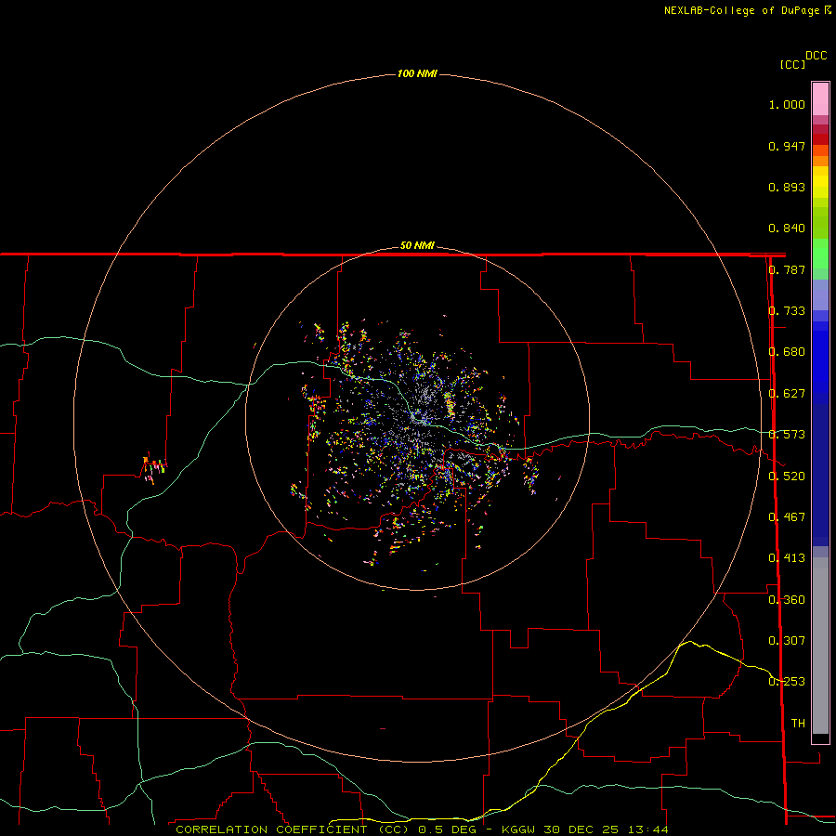This screenshot has height=836, width=836.
Task: Click the radar site at the echo center
Action: click(416, 418)
